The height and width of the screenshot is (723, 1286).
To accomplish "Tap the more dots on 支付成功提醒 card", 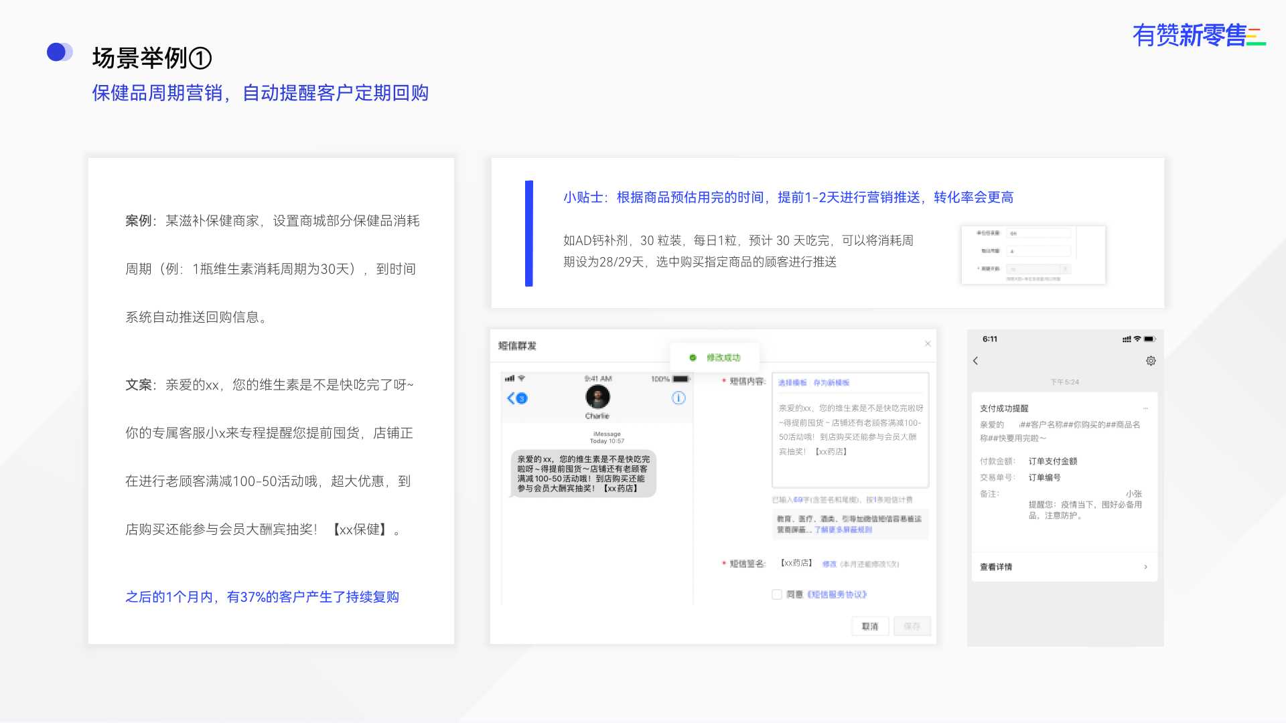I will coord(1145,408).
